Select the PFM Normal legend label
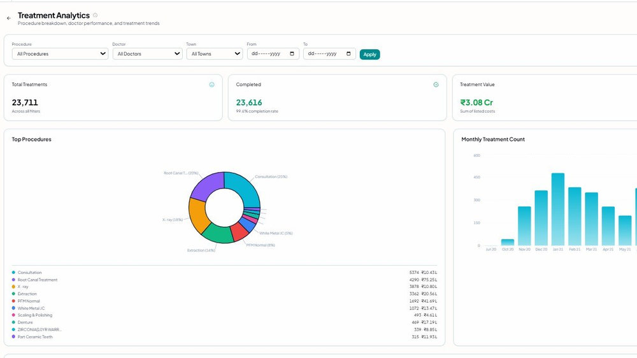Screen dimensions: 637x358 [29, 301]
